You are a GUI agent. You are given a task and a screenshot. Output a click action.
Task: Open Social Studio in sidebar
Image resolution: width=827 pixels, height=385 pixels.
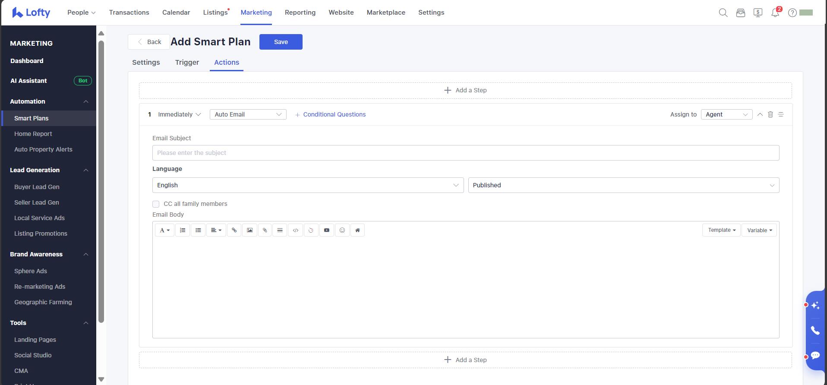33,355
